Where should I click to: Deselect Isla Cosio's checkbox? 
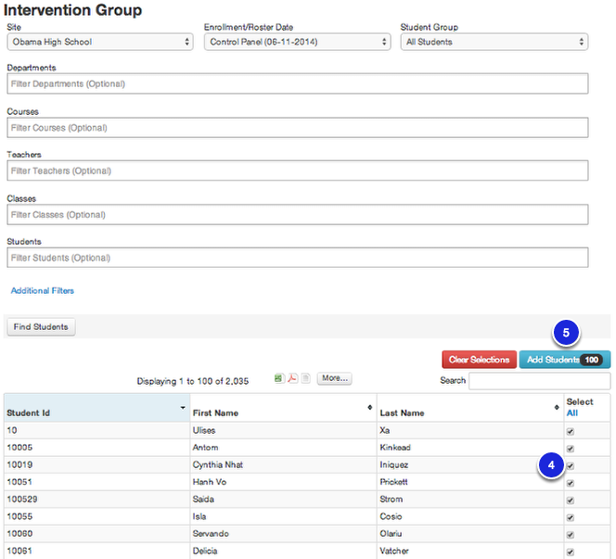click(571, 518)
